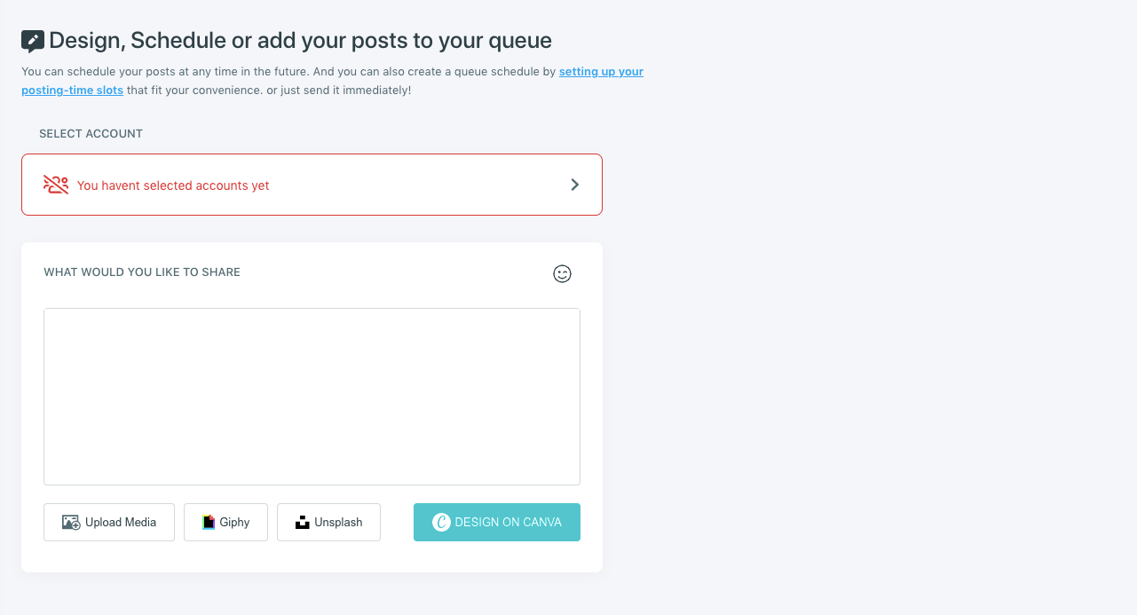Click the 'You havent selected accounts yet' warning text

tap(173, 185)
